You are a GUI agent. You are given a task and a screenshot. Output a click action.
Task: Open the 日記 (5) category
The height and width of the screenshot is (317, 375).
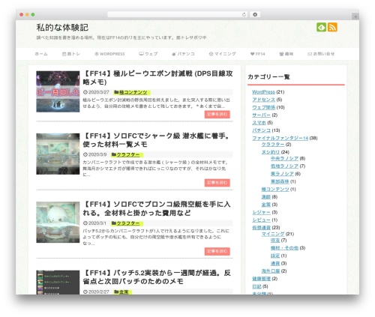click(256, 286)
